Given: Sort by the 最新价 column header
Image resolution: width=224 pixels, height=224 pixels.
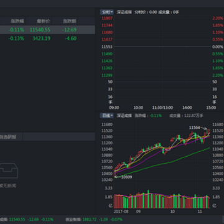Looking at the screenshot, I should point(44,21).
